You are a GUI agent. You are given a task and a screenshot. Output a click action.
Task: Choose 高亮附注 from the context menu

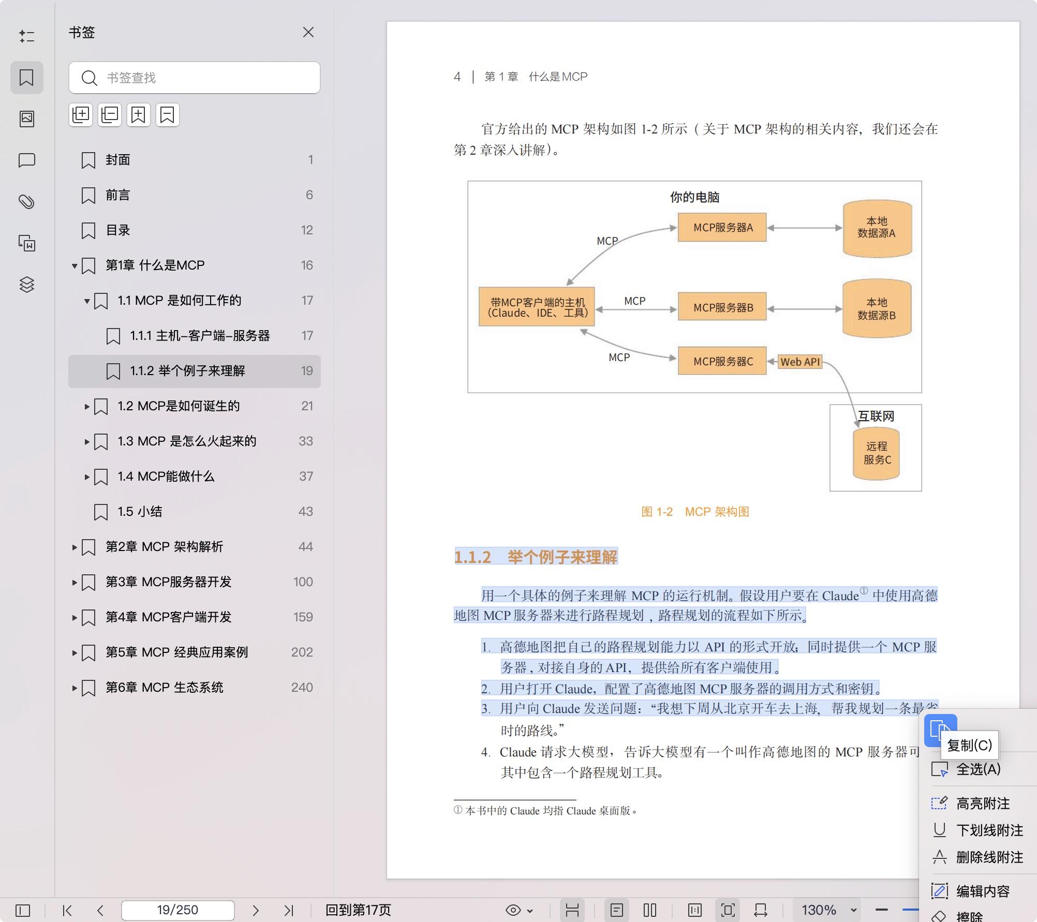pyautogui.click(x=982, y=804)
